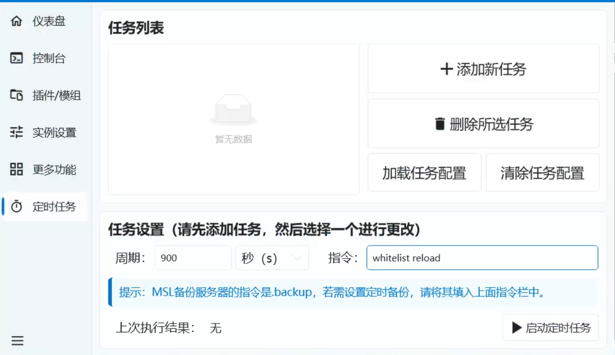Open the 秒 (s) time unit dropdown
Viewport: 615px width, 355px height.
pos(272,258)
